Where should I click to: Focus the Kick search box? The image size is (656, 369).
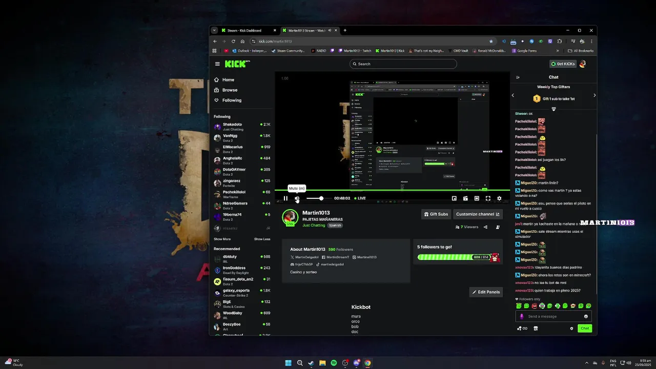click(x=403, y=64)
